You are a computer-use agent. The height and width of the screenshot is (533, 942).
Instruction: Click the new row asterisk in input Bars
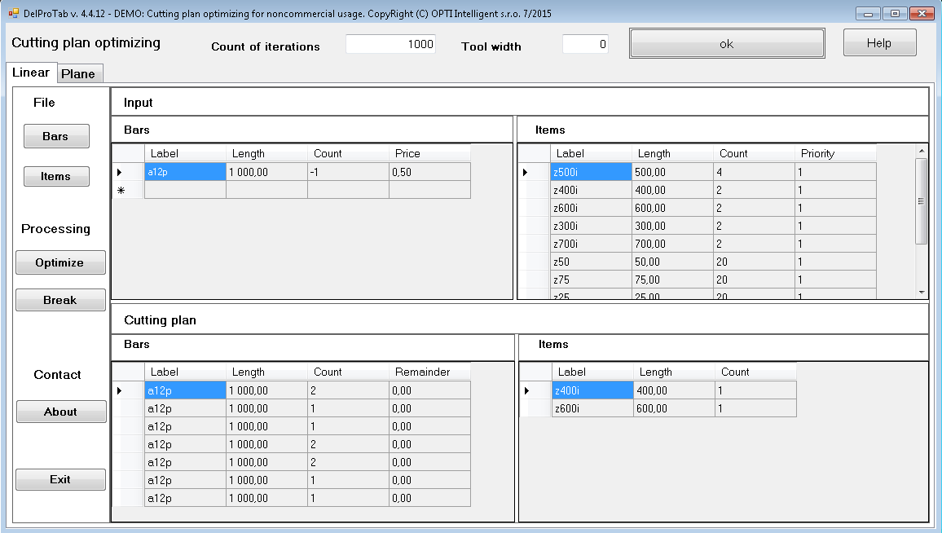(128, 190)
